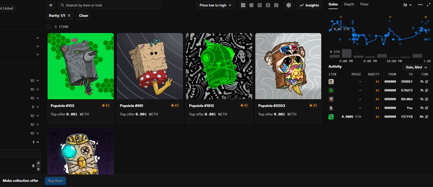Open the Price low to high sort dropdown

pyautogui.click(x=215, y=5)
